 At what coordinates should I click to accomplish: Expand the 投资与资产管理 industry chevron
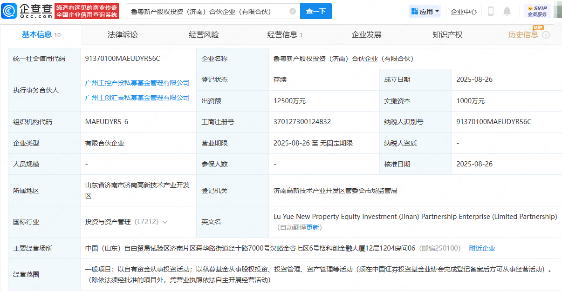164,222
